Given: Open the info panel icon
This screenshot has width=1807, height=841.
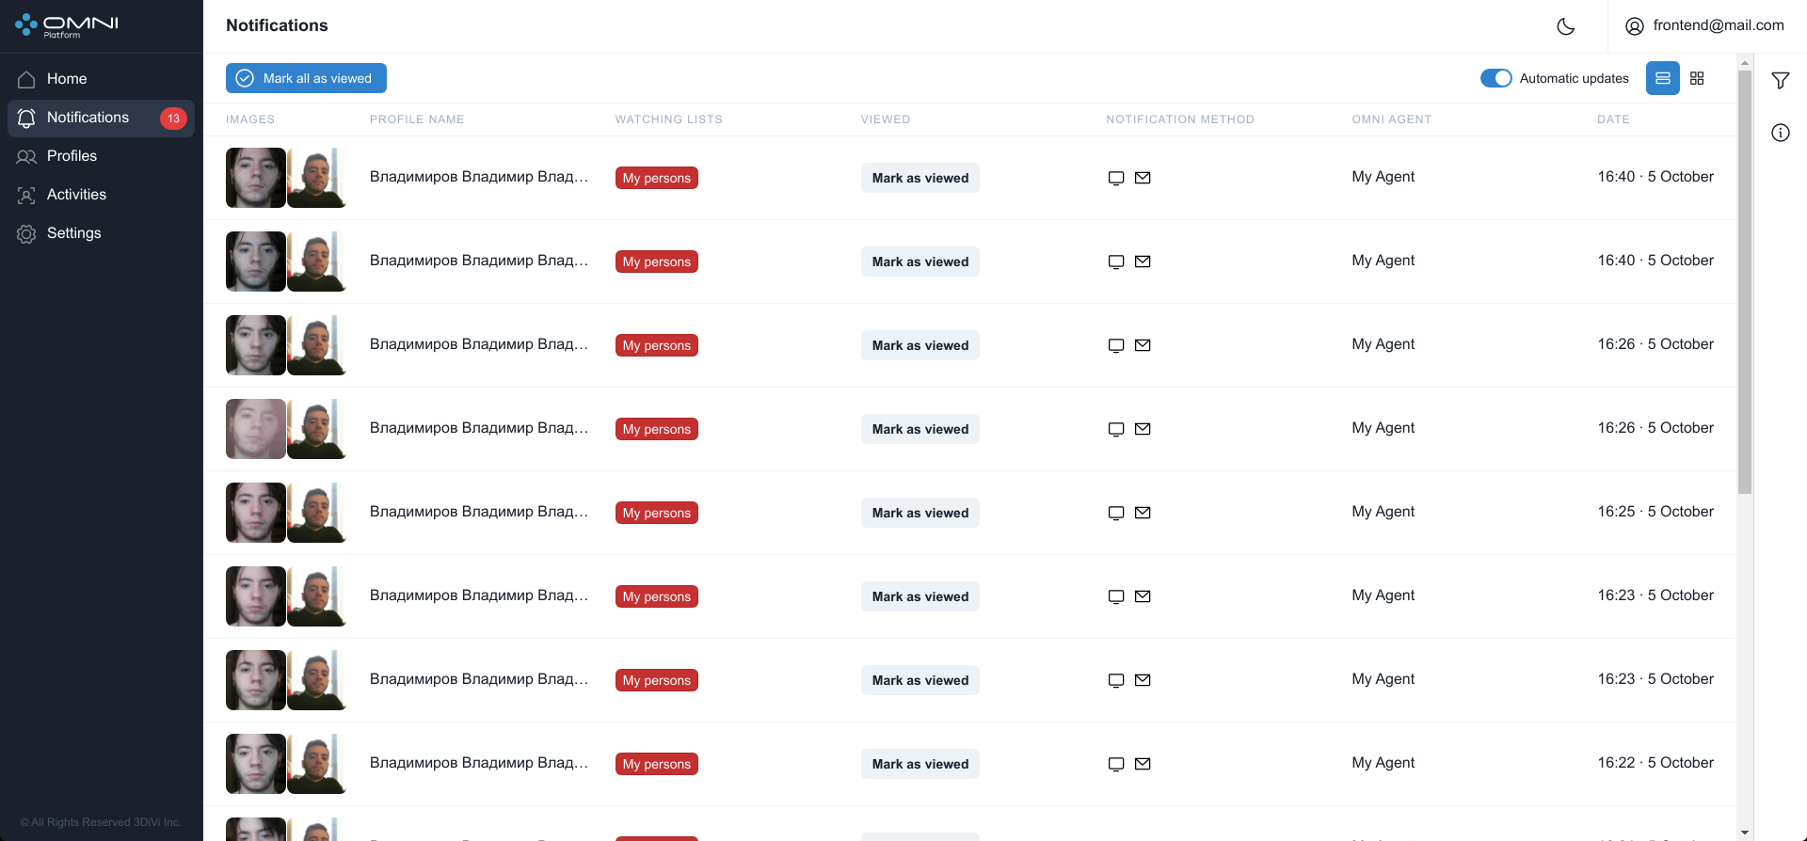Looking at the screenshot, I should (1781, 133).
